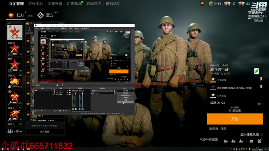The width and height of the screenshot is (269, 151).
Task: Remove scene with OBS minus icon
Action: coord(38,111)
